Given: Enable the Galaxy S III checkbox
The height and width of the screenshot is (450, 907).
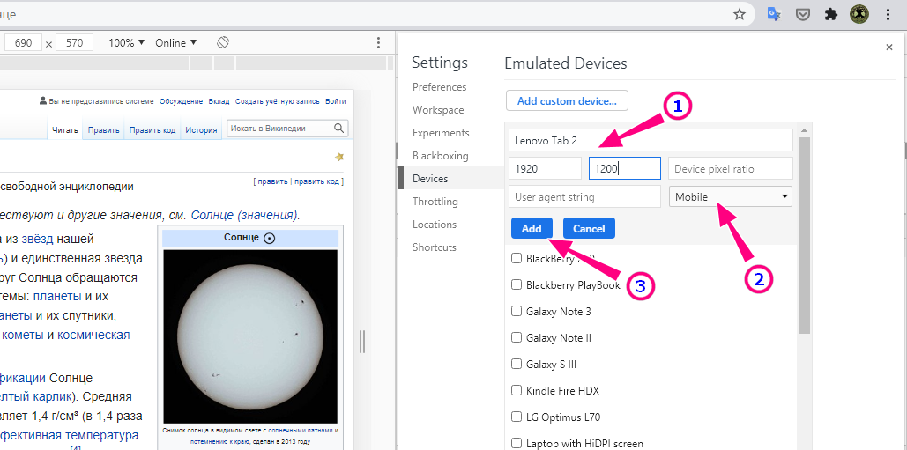Looking at the screenshot, I should pos(517,364).
